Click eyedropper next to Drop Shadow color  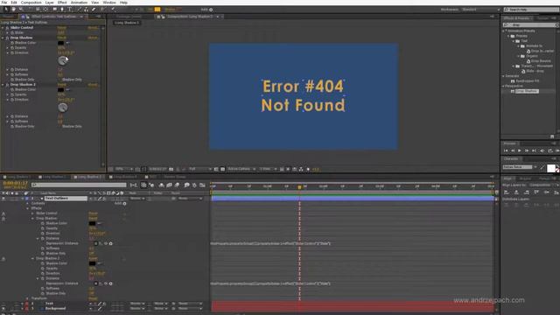click(68, 43)
